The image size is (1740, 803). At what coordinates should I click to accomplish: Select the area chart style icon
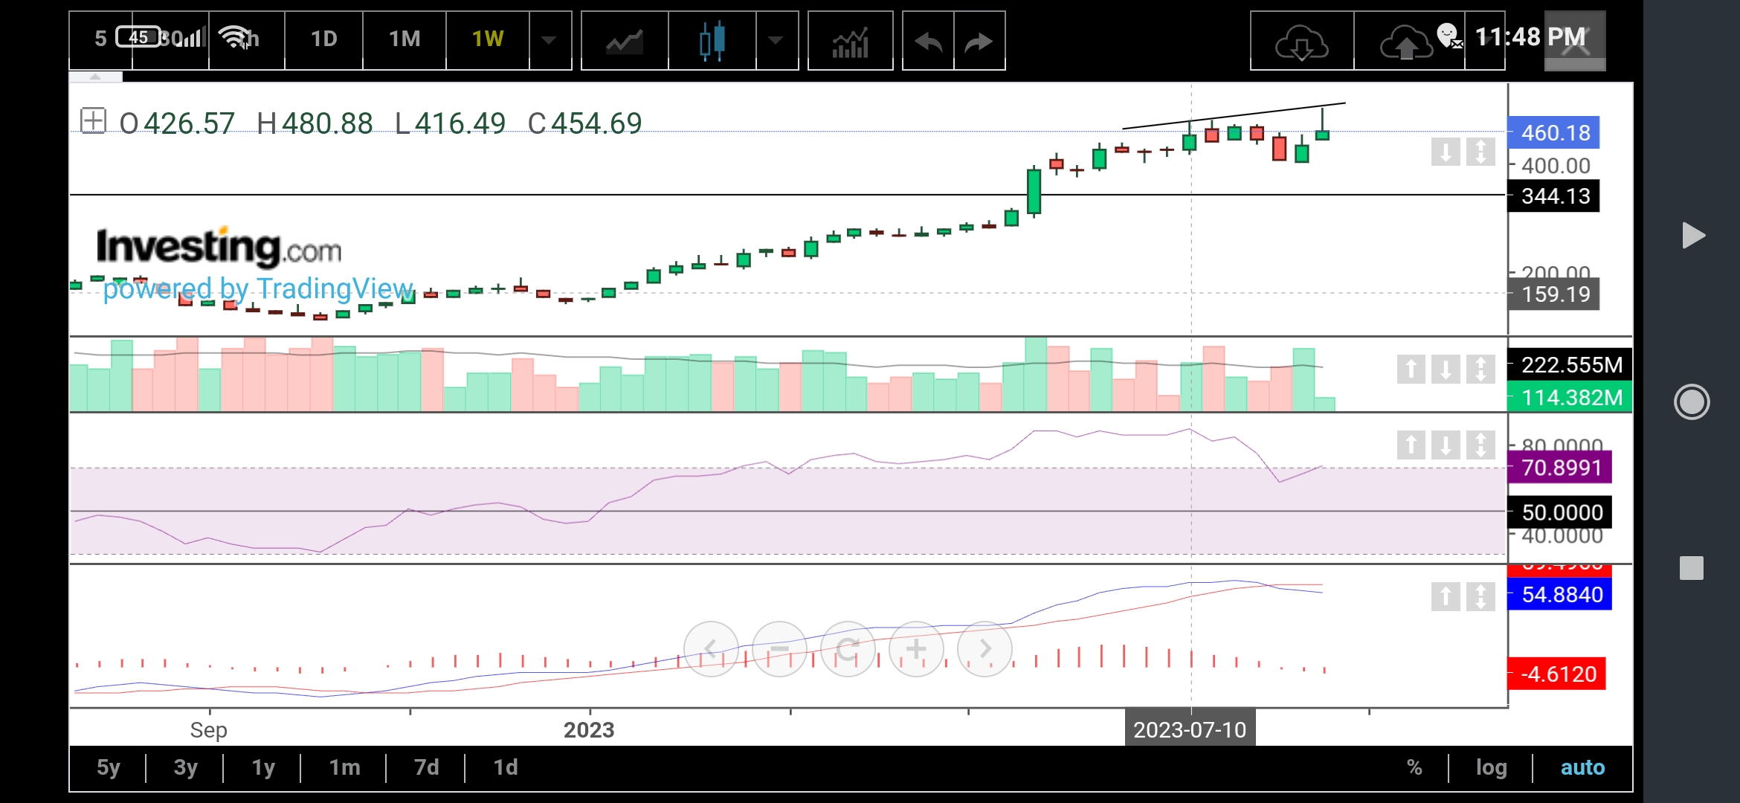[624, 41]
